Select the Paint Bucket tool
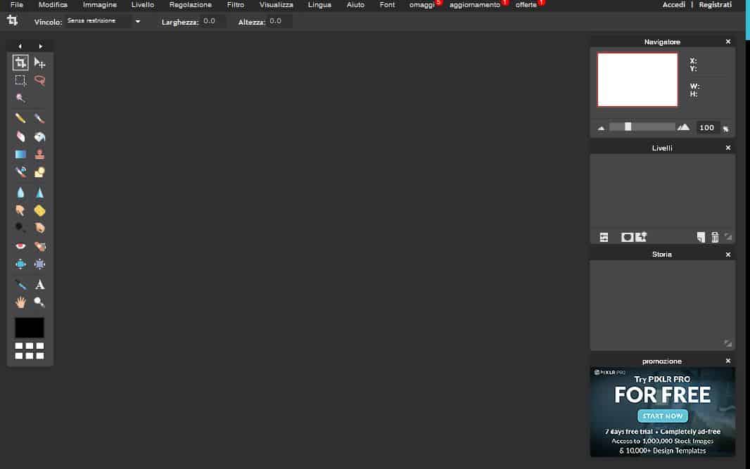Screen dimensions: 750x469 point(39,136)
